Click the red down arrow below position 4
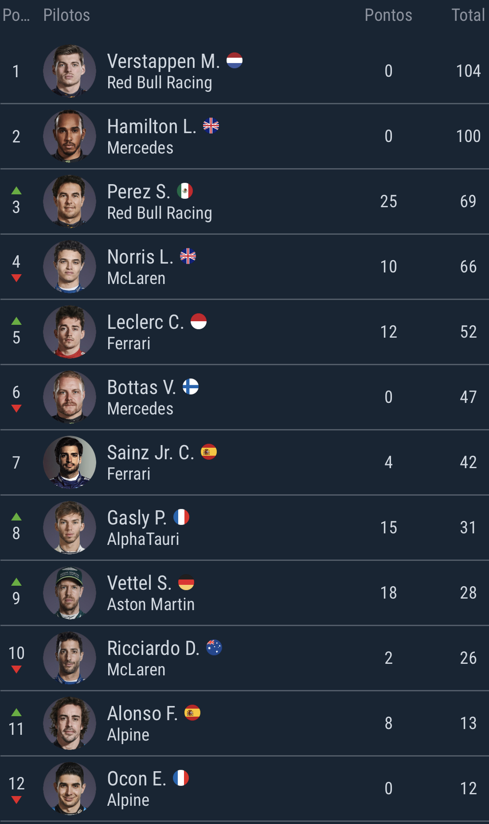 pos(16,278)
